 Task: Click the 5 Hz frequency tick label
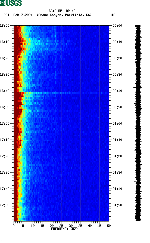[x=23, y=226]
